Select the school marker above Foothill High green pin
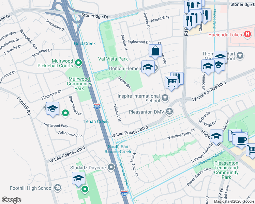 78,179
